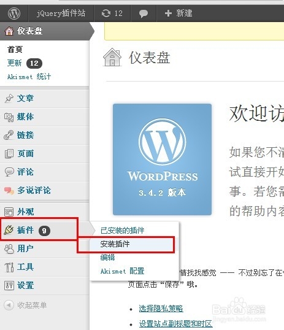Click the 多说评论 chat bubbles icon
The image size is (284, 330).
tap(9, 191)
